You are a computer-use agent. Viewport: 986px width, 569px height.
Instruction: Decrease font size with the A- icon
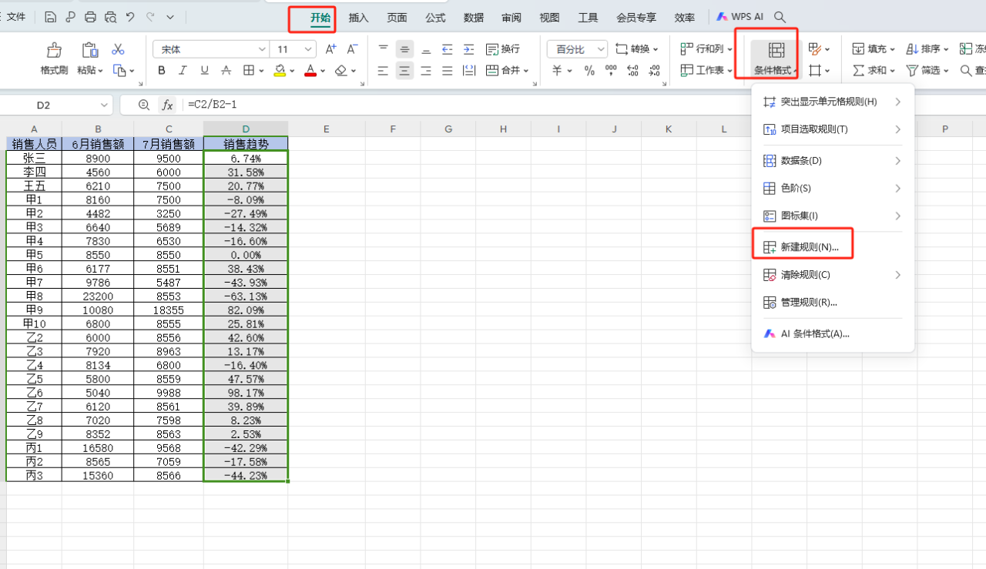[x=352, y=49]
